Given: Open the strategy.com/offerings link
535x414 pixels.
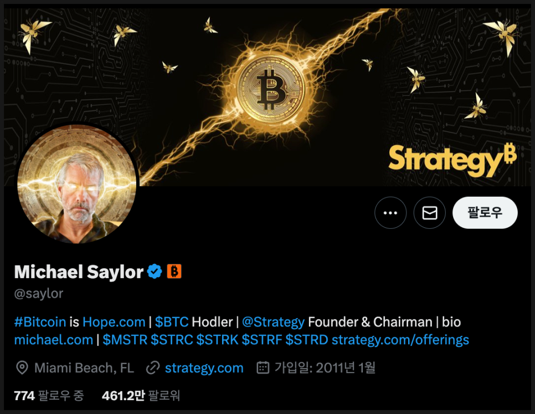Looking at the screenshot, I should (x=400, y=340).
